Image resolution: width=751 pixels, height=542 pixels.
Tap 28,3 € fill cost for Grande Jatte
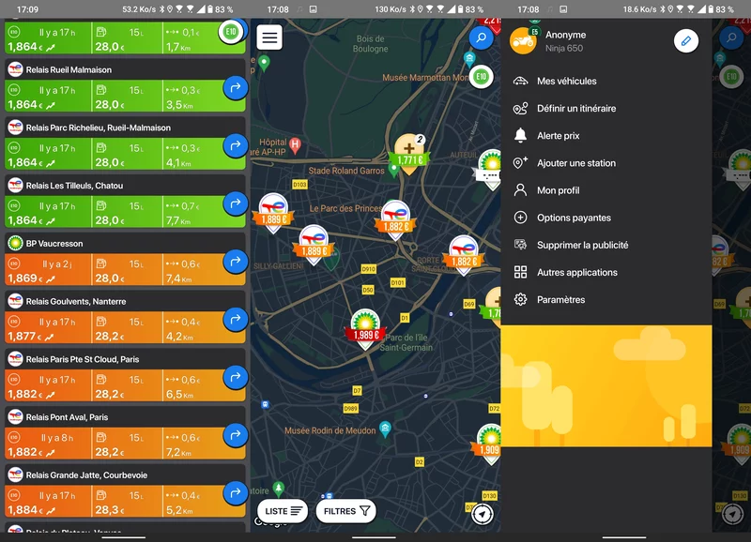pyautogui.click(x=110, y=509)
